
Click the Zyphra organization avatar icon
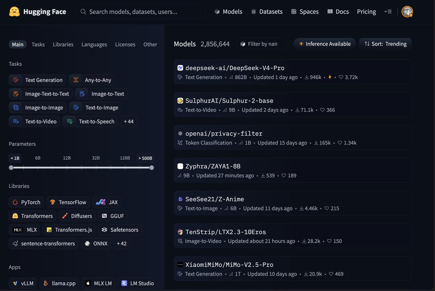tap(180, 166)
